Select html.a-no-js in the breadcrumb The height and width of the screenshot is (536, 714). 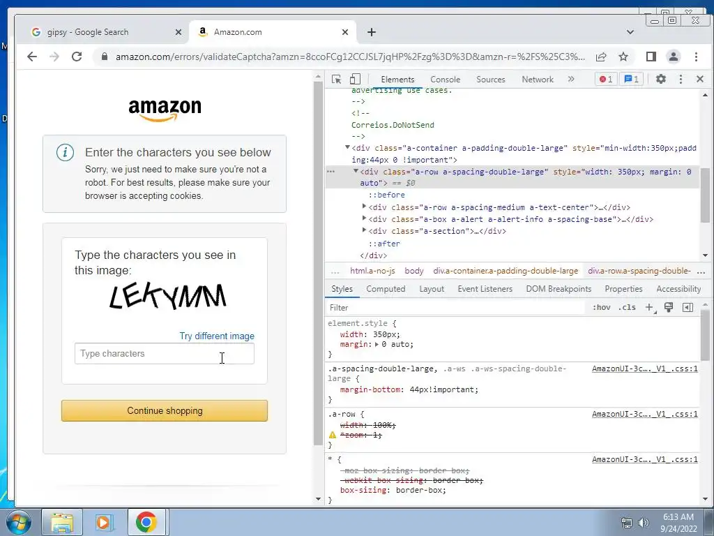(x=372, y=271)
